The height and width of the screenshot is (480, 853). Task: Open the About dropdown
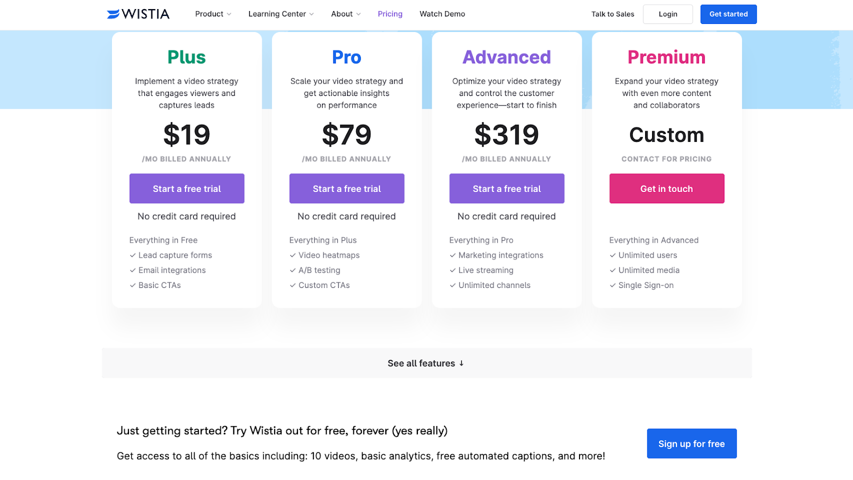pos(345,14)
